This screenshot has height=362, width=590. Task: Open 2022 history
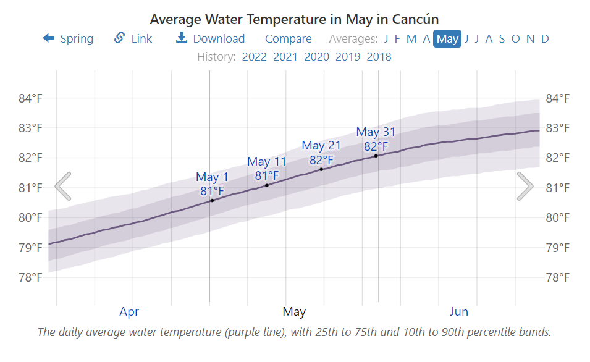(x=254, y=57)
